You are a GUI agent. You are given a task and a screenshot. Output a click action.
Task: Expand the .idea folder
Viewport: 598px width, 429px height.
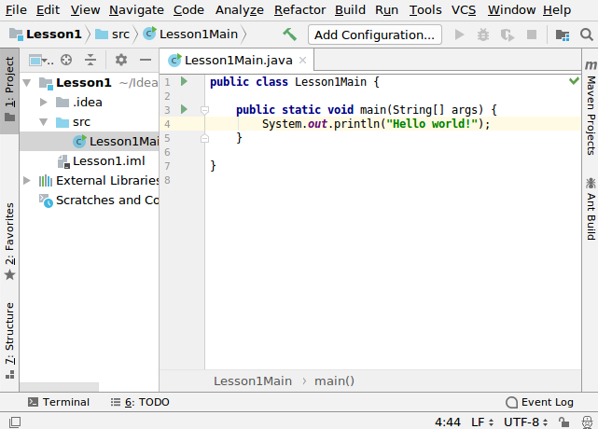43,103
